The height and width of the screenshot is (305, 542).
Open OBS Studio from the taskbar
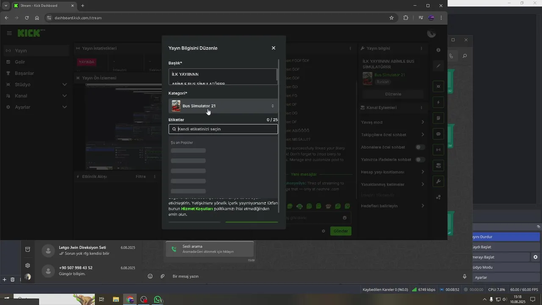144,299
